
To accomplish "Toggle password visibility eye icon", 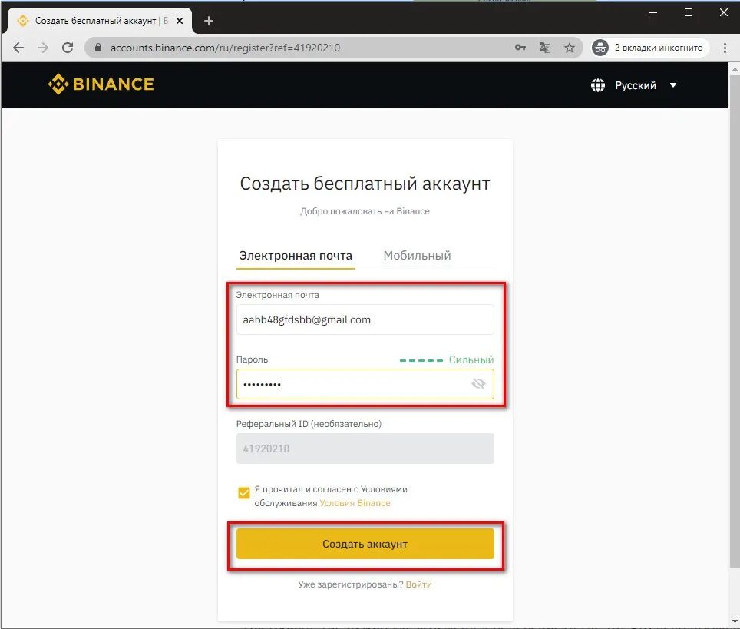I will 478,383.
